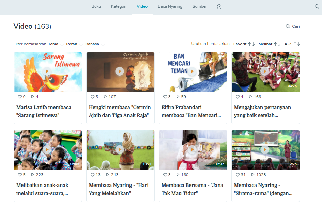Click the search magnifier icon in top bar
Image resolution: width=322 pixels, height=209 pixels.
pos(317,6)
